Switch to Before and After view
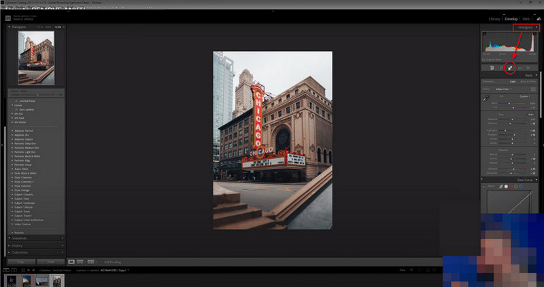 (90, 262)
